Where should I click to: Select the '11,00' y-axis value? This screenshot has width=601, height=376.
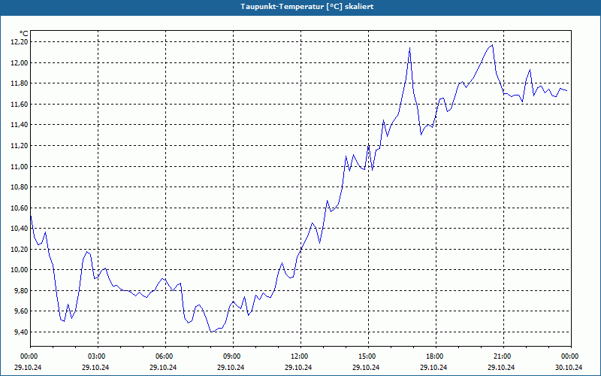point(18,166)
